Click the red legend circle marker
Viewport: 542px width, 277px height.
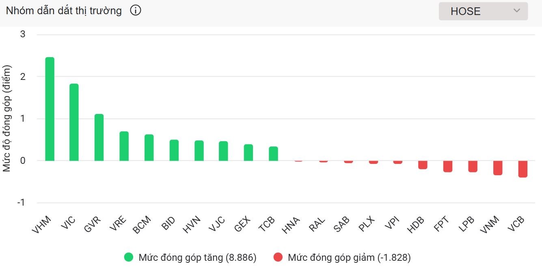click(x=278, y=258)
